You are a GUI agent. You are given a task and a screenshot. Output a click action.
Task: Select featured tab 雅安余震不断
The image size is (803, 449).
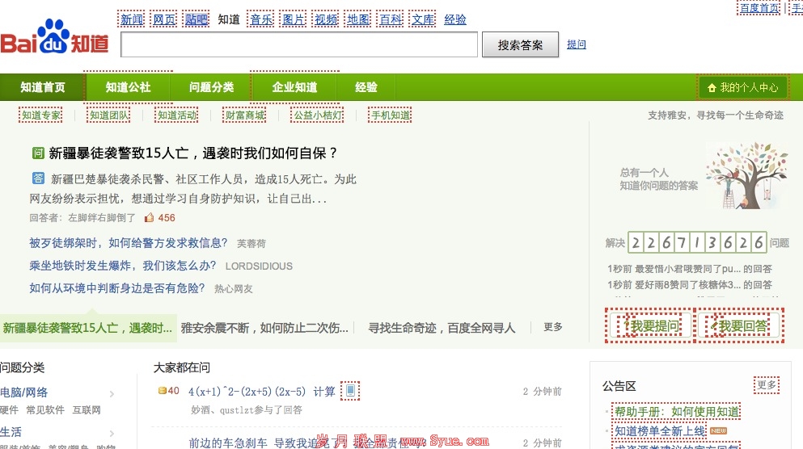click(264, 328)
